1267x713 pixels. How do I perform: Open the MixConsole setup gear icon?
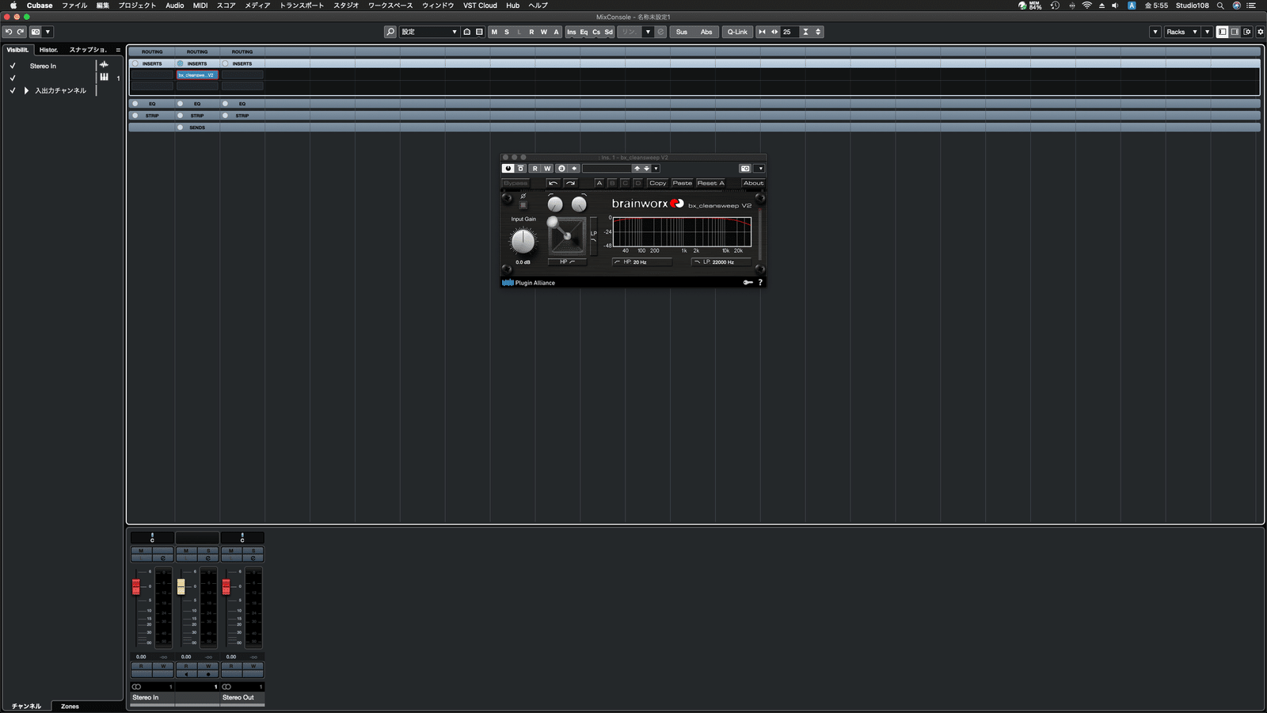1261,32
